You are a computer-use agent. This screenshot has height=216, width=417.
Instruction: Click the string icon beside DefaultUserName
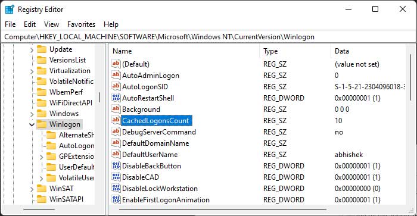tap(116, 154)
